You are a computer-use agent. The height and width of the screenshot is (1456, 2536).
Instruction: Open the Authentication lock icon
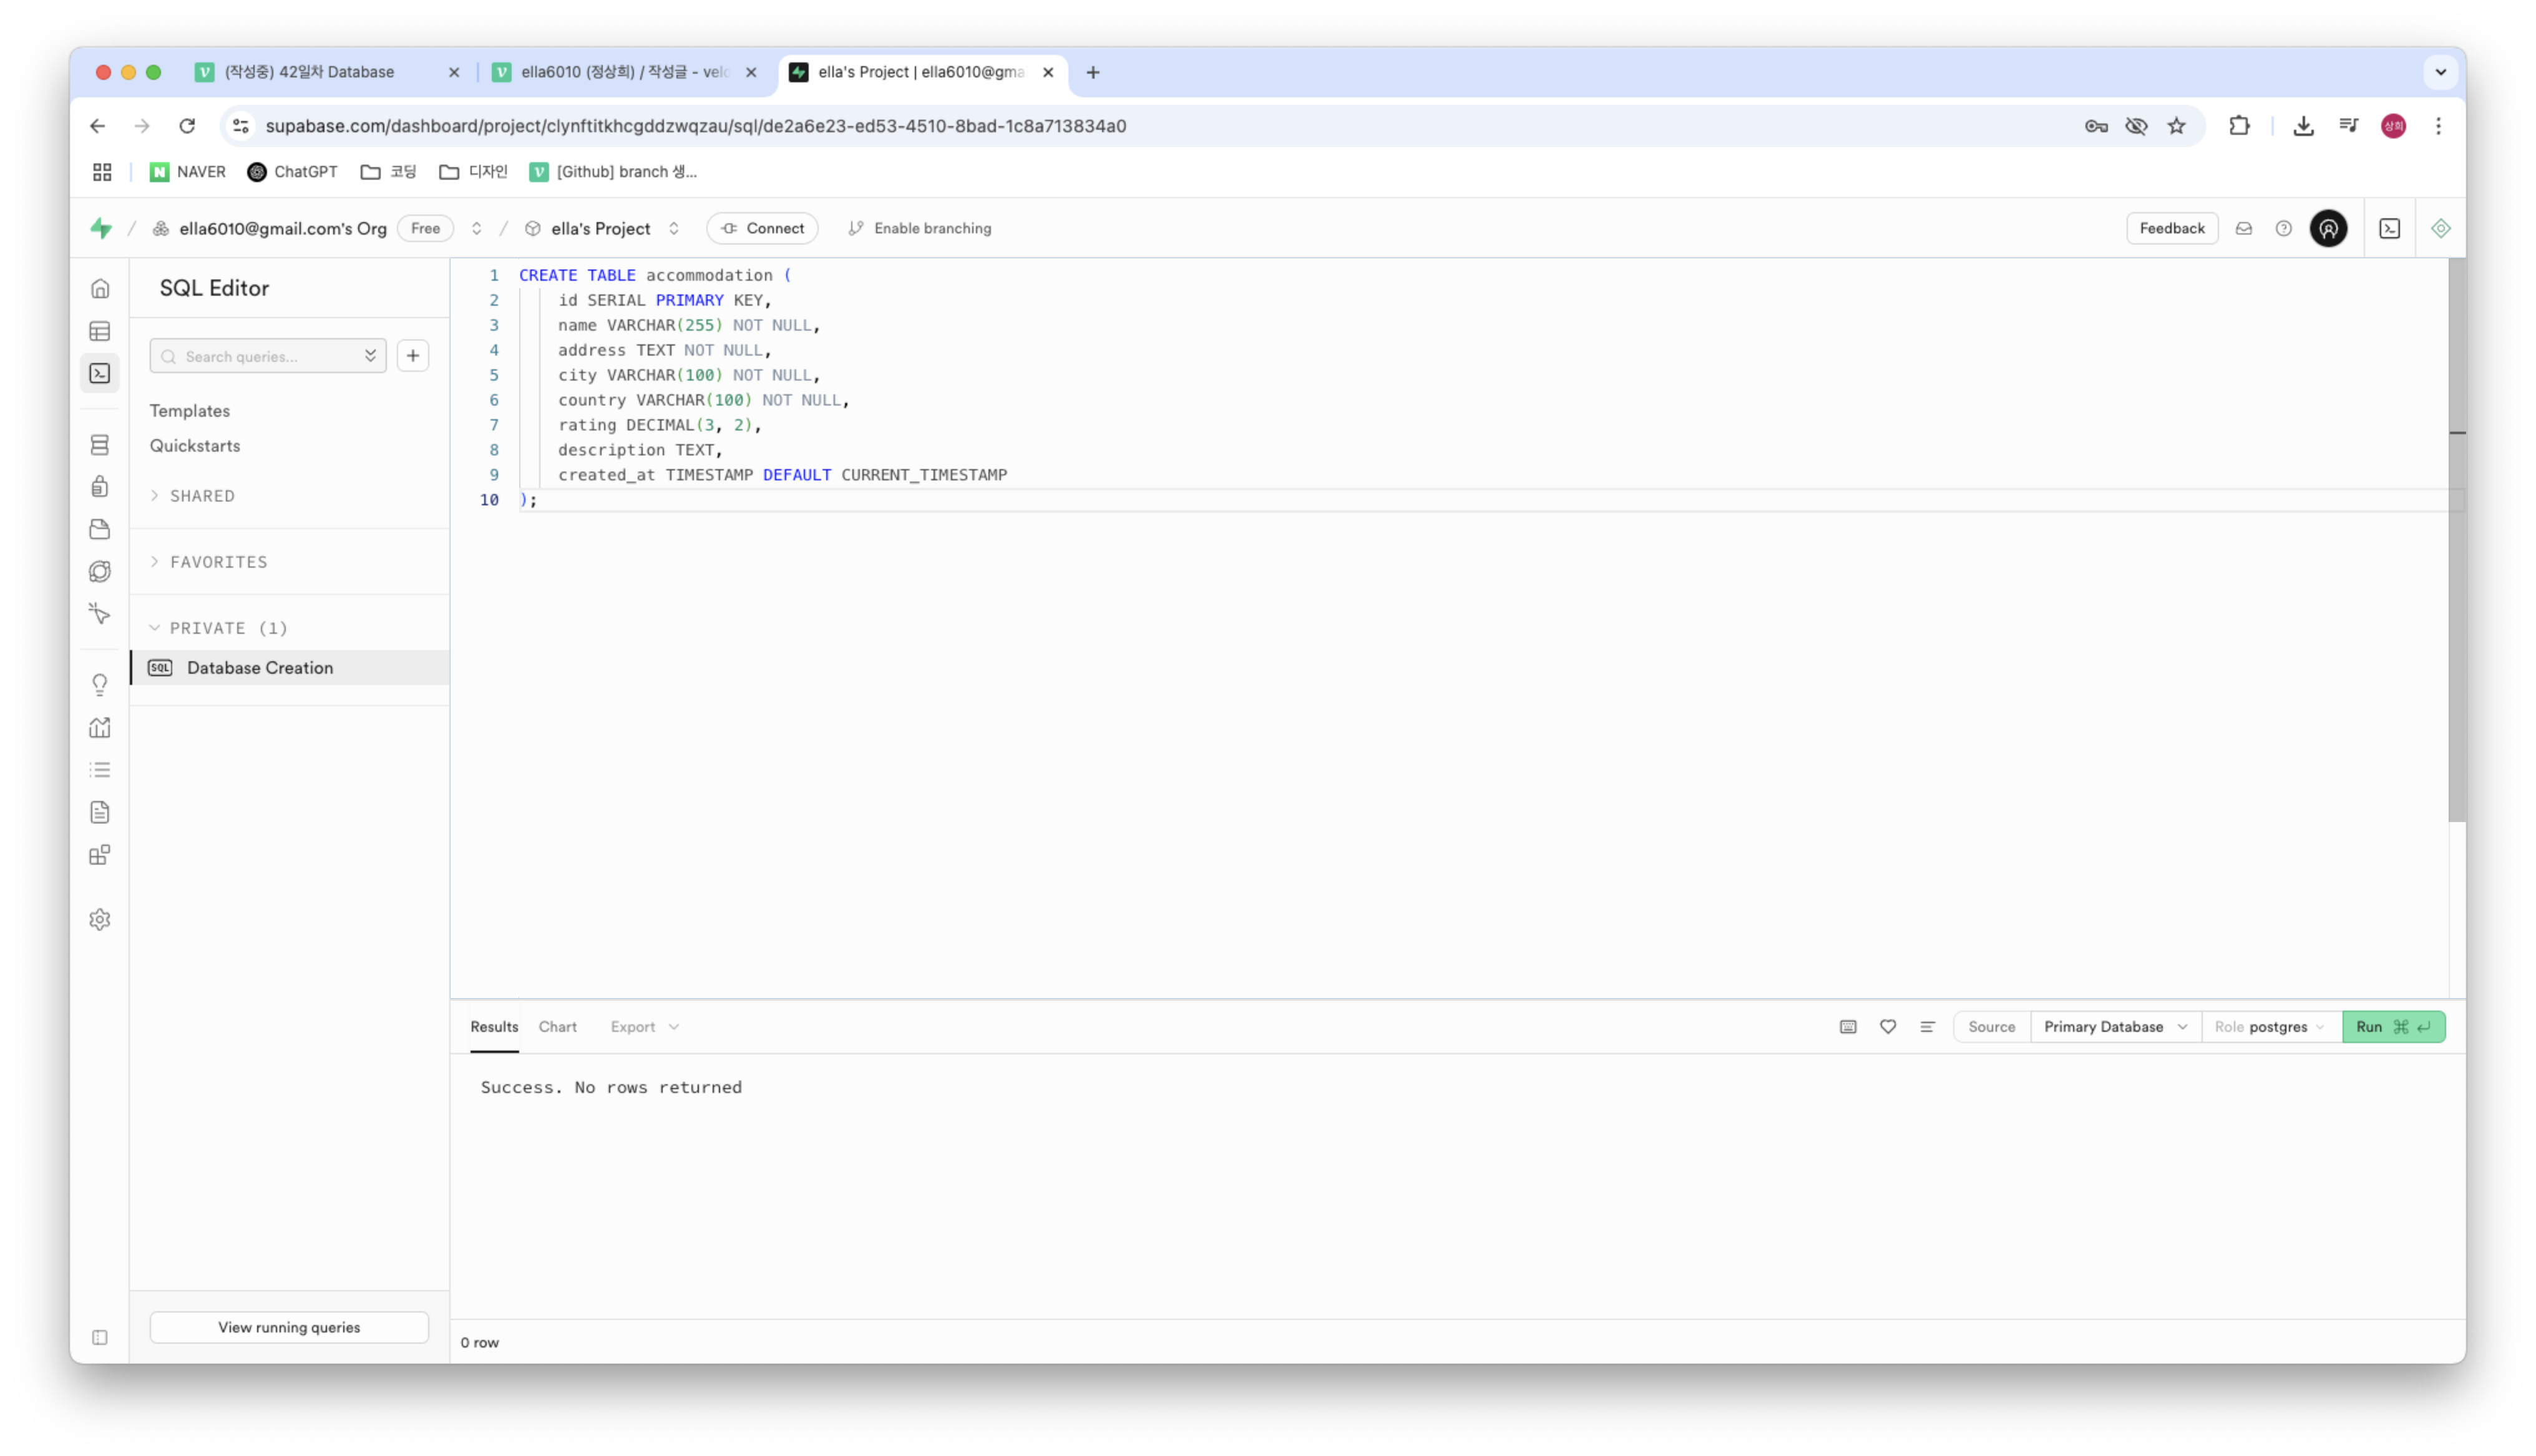tap(100, 487)
